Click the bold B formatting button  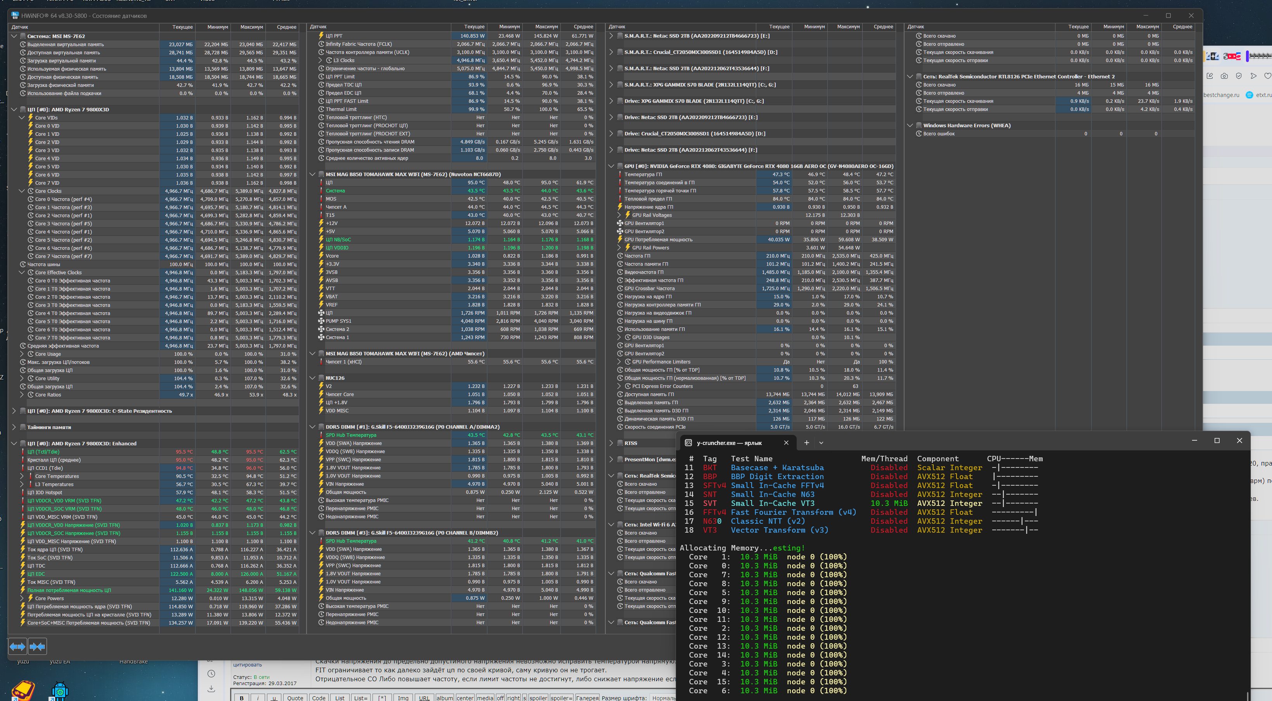tap(241, 698)
